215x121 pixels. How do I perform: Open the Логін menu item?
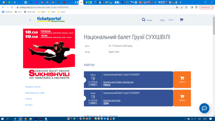pyautogui.click(x=171, y=20)
